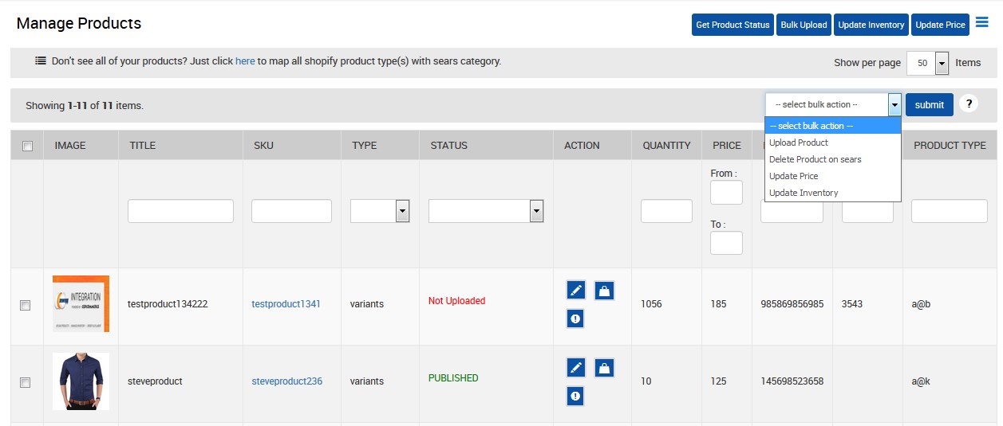
Task: Open the Show per page dropdown
Action: point(928,63)
